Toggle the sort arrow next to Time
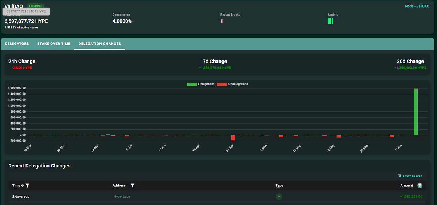This screenshot has height=205, width=437. tap(23, 185)
